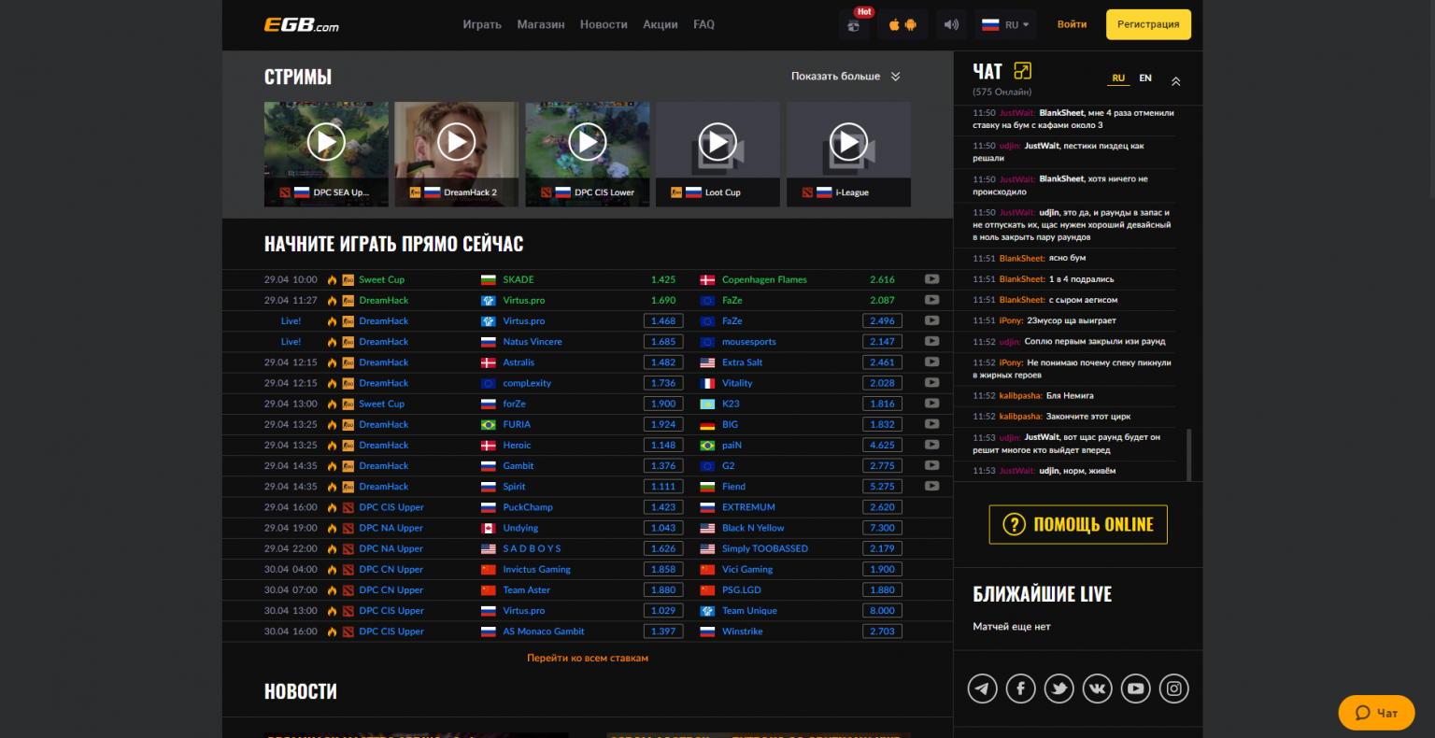Screen dimensions: 1435x738
Task: Select odds 7.300 for Black N Yellow
Action: [882, 528]
